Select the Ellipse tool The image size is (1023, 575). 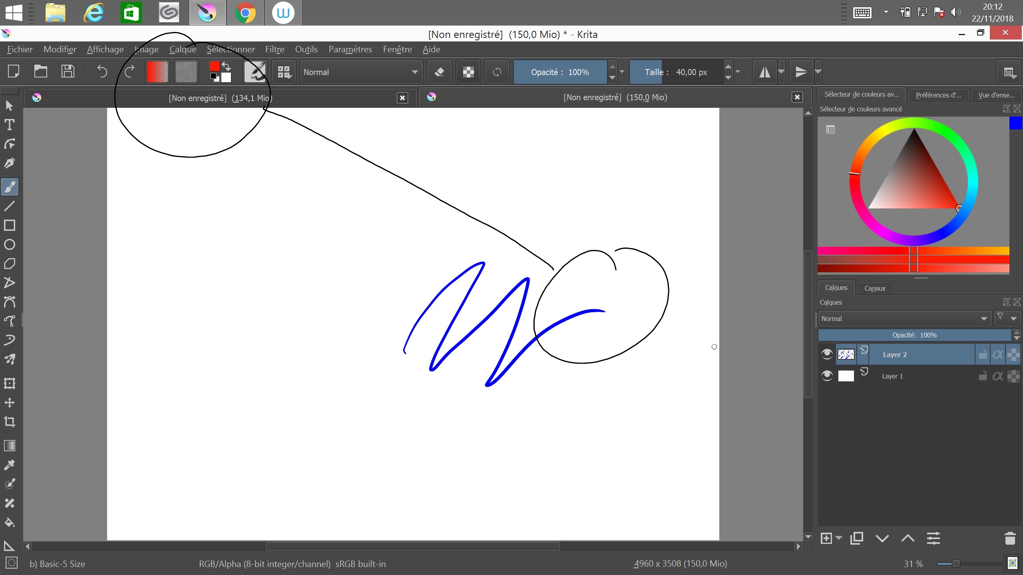pyautogui.click(x=10, y=244)
